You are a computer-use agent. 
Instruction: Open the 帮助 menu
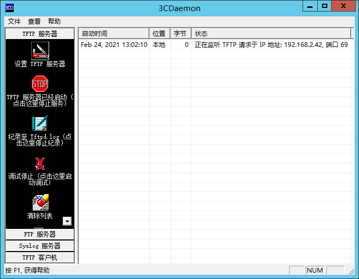click(x=54, y=21)
